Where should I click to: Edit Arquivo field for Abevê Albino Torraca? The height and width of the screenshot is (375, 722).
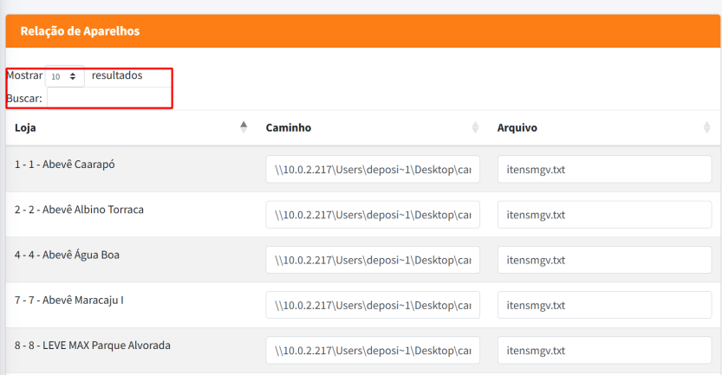click(604, 215)
